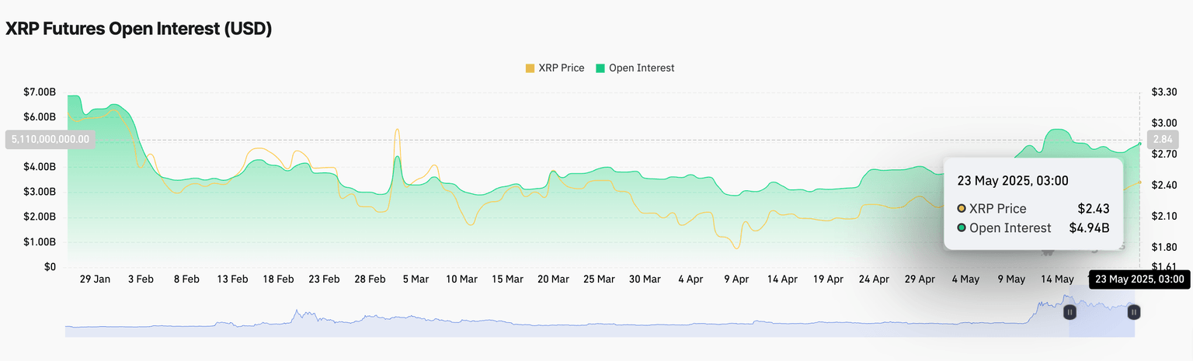Click the 5,110,000,000.00 crosshair value label

50,140
